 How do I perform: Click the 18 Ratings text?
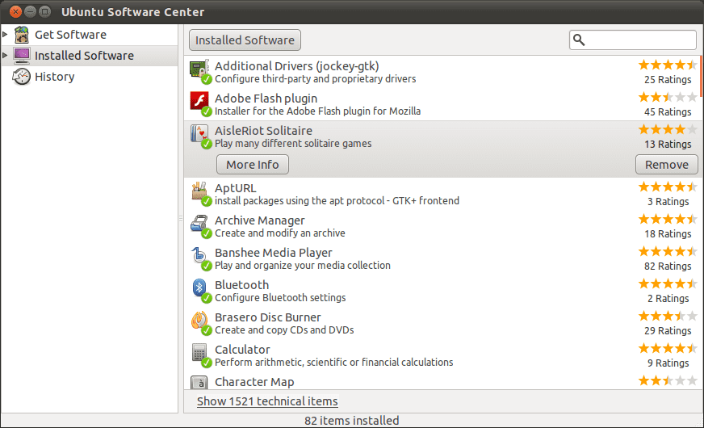click(x=668, y=234)
